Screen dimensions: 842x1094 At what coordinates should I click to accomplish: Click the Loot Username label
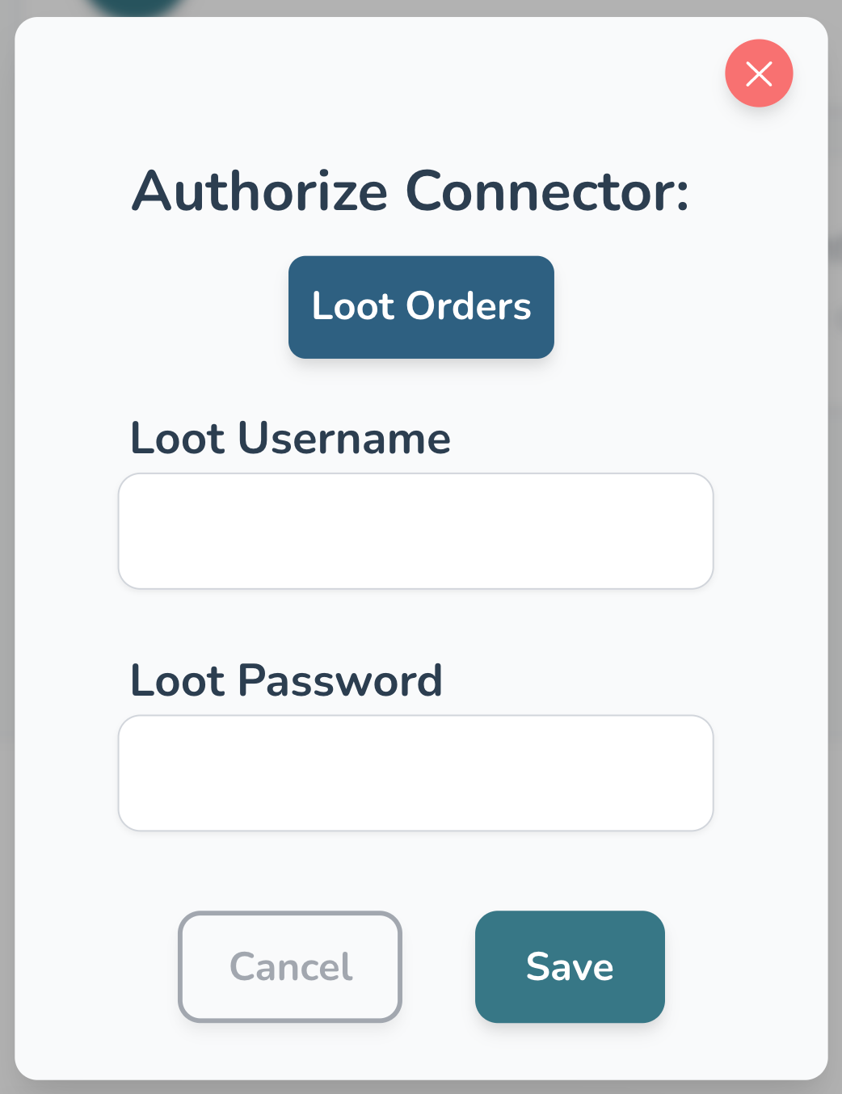point(290,439)
